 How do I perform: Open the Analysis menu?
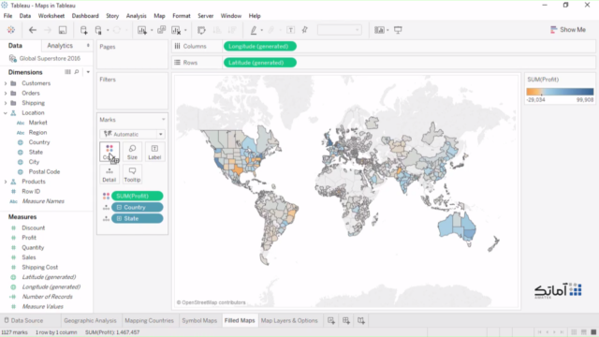click(137, 16)
